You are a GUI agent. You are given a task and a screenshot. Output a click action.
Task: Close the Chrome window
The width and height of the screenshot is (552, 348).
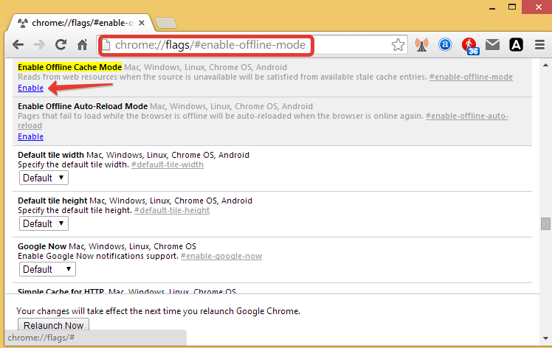coord(538,7)
